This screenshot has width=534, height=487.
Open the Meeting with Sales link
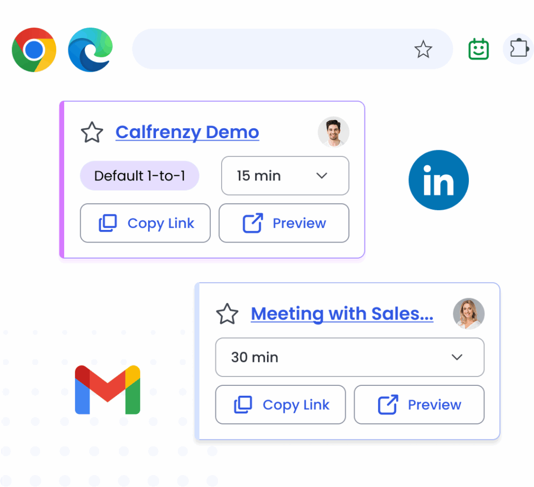pyautogui.click(x=342, y=314)
